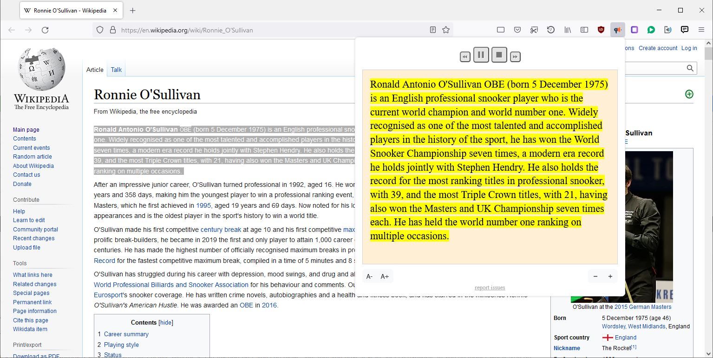Image resolution: width=713 pixels, height=358 pixels.
Task: Click the minus button to shrink popup
Action: (x=595, y=276)
